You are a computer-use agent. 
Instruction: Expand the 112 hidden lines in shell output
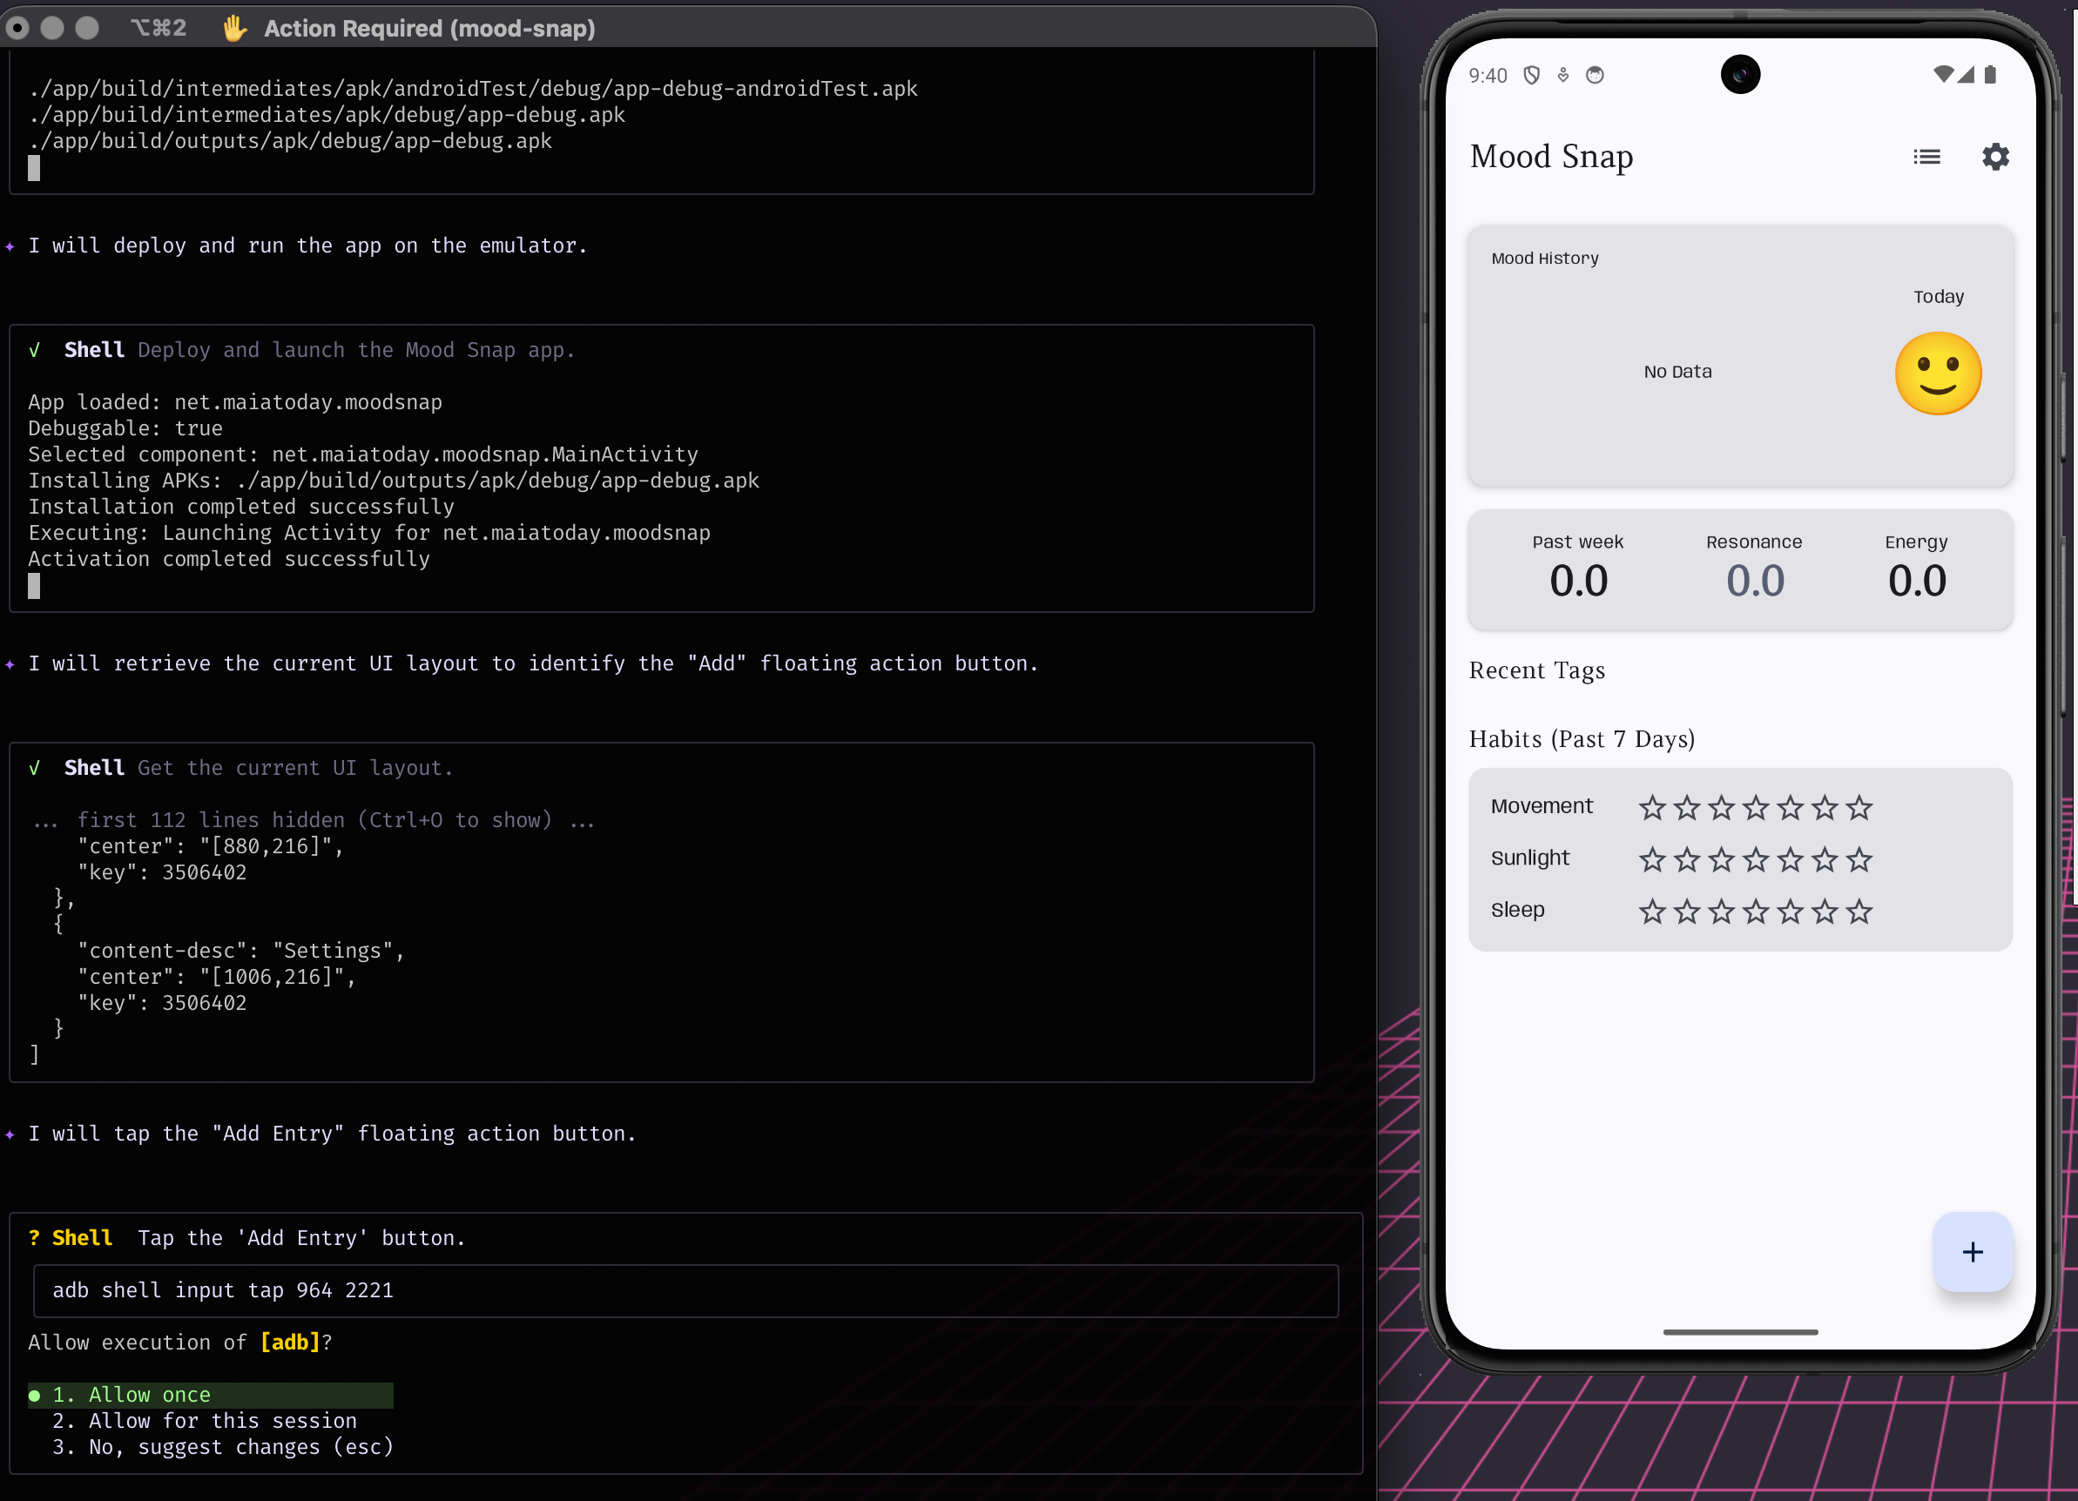(x=315, y=819)
